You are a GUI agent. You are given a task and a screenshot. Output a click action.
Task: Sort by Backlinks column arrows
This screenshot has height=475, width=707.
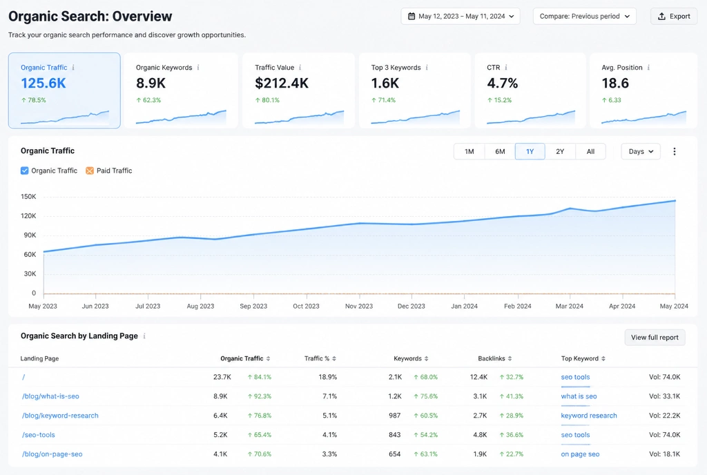coord(510,359)
